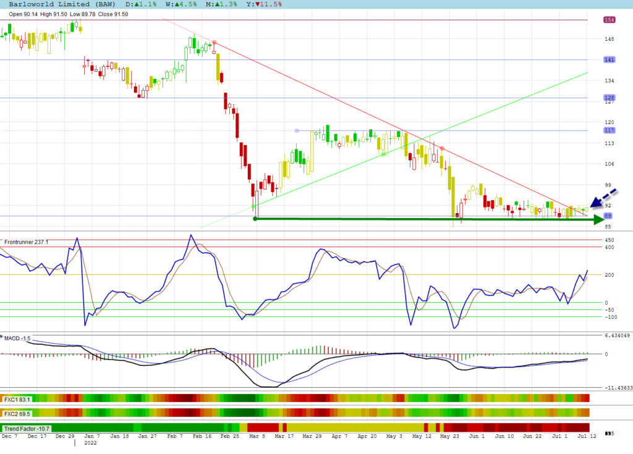Click the yearly change 'Y:▼11.5%' value
Viewport: 633px width, 454px height.
(264, 4)
